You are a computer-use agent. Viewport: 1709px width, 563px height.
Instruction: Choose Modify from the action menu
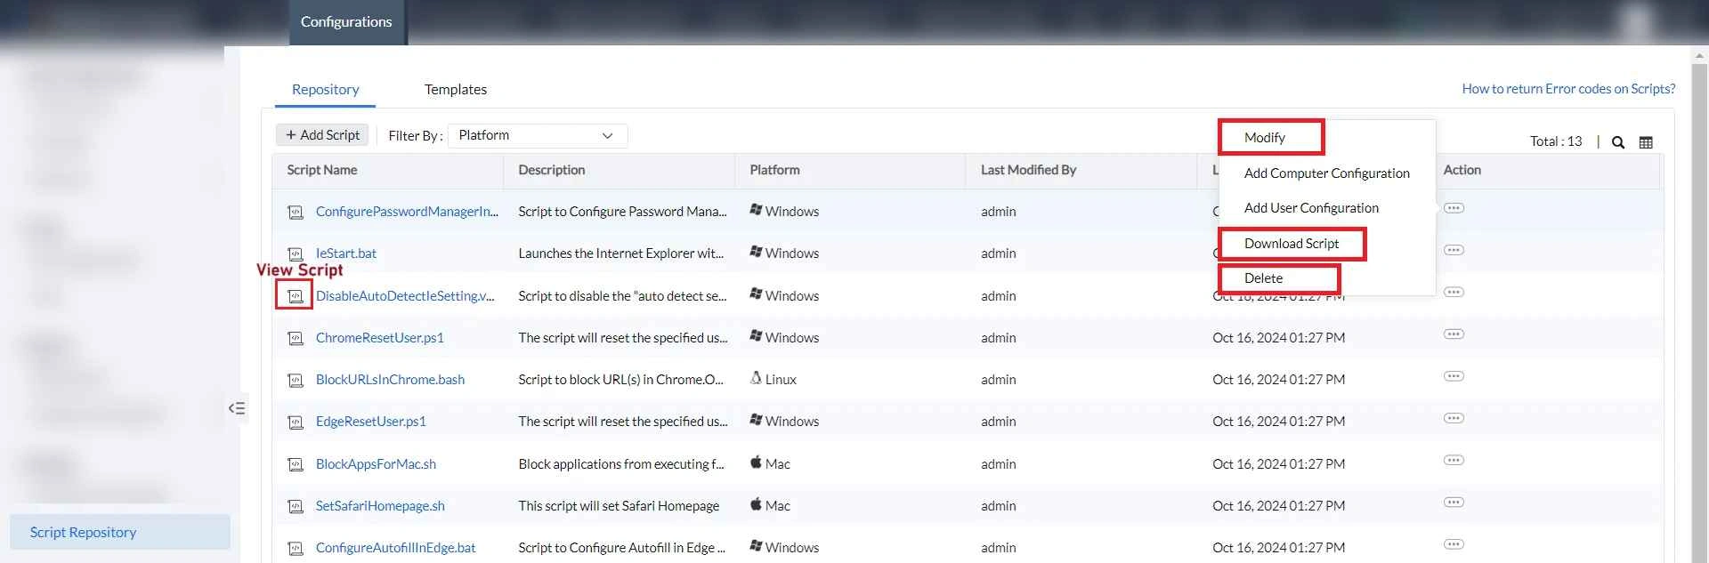[x=1265, y=138]
